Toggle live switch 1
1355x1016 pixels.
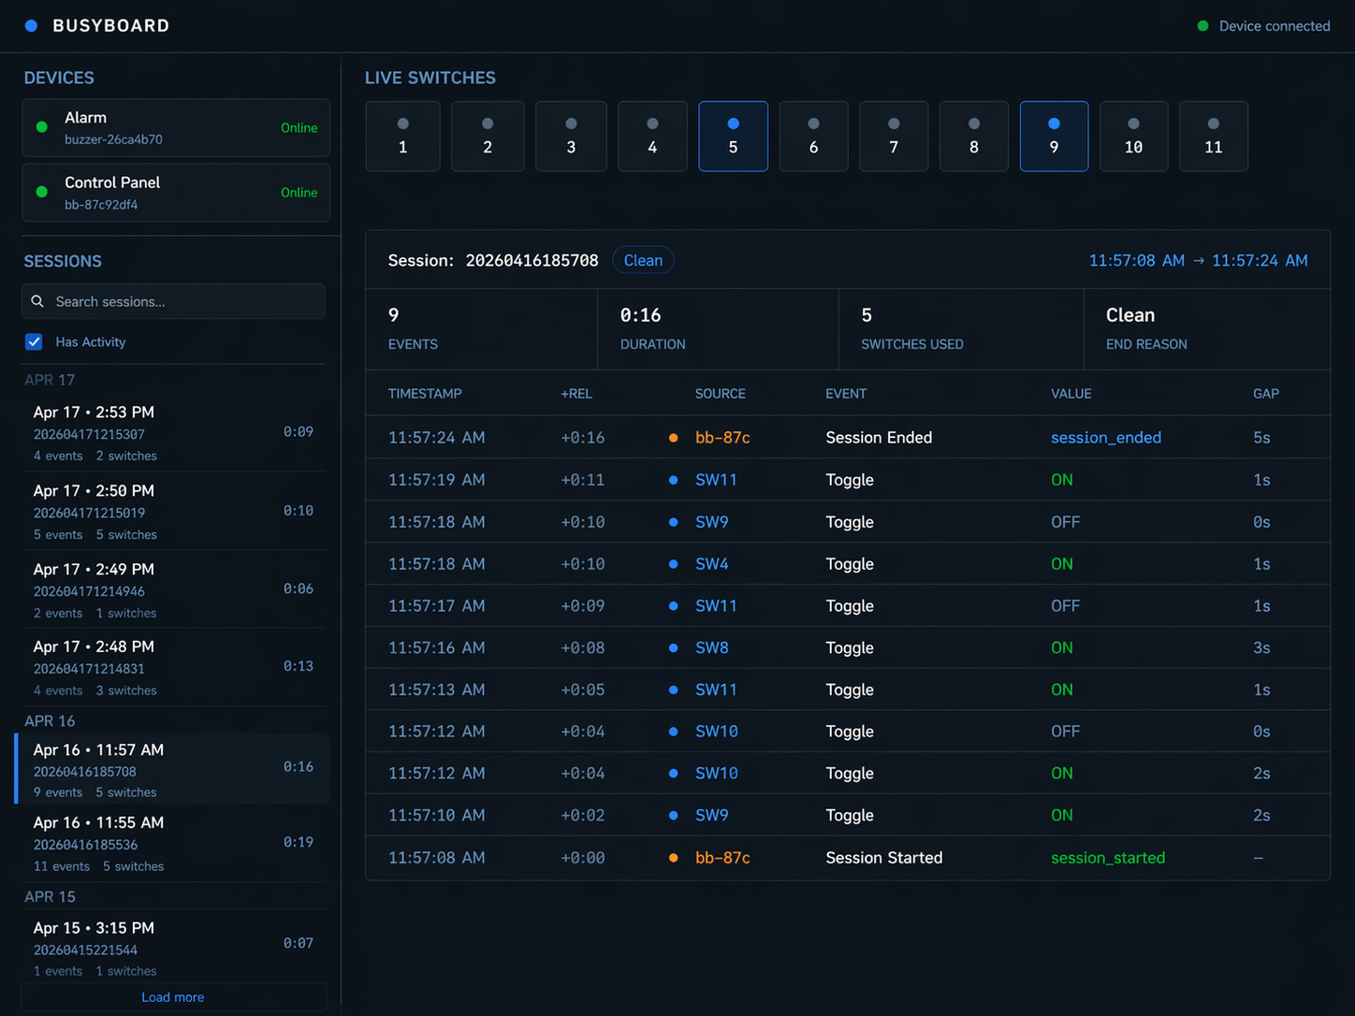click(x=403, y=137)
